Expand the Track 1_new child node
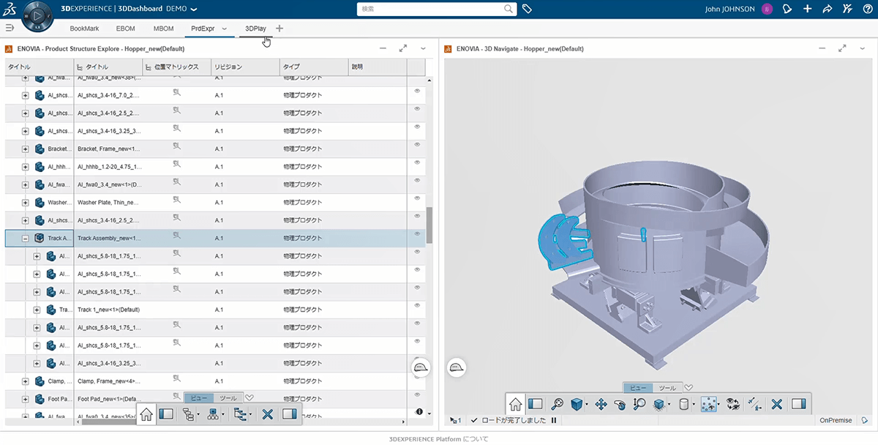 [x=37, y=310]
